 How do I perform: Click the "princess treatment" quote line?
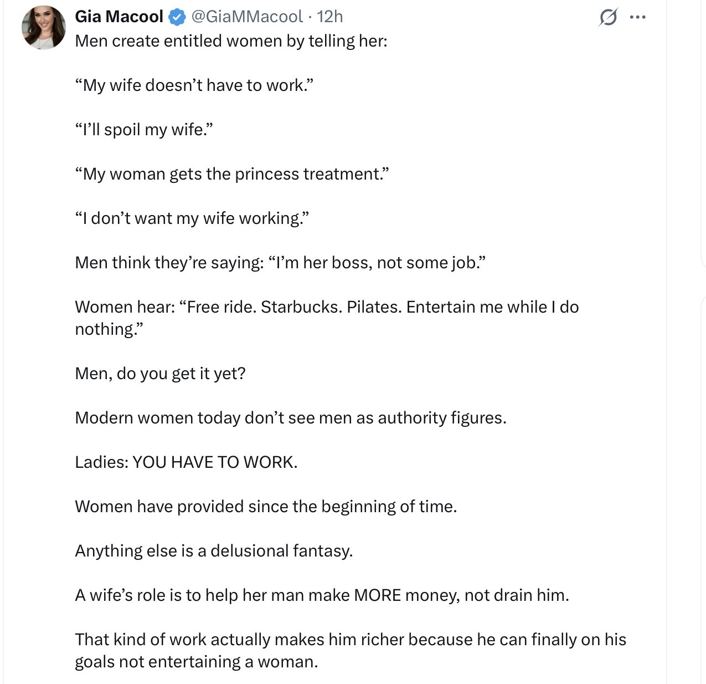pyautogui.click(x=232, y=174)
